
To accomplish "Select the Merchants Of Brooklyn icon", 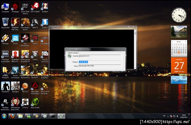I will click(x=35, y=88).
